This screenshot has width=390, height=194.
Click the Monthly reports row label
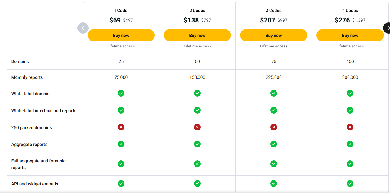point(27,77)
